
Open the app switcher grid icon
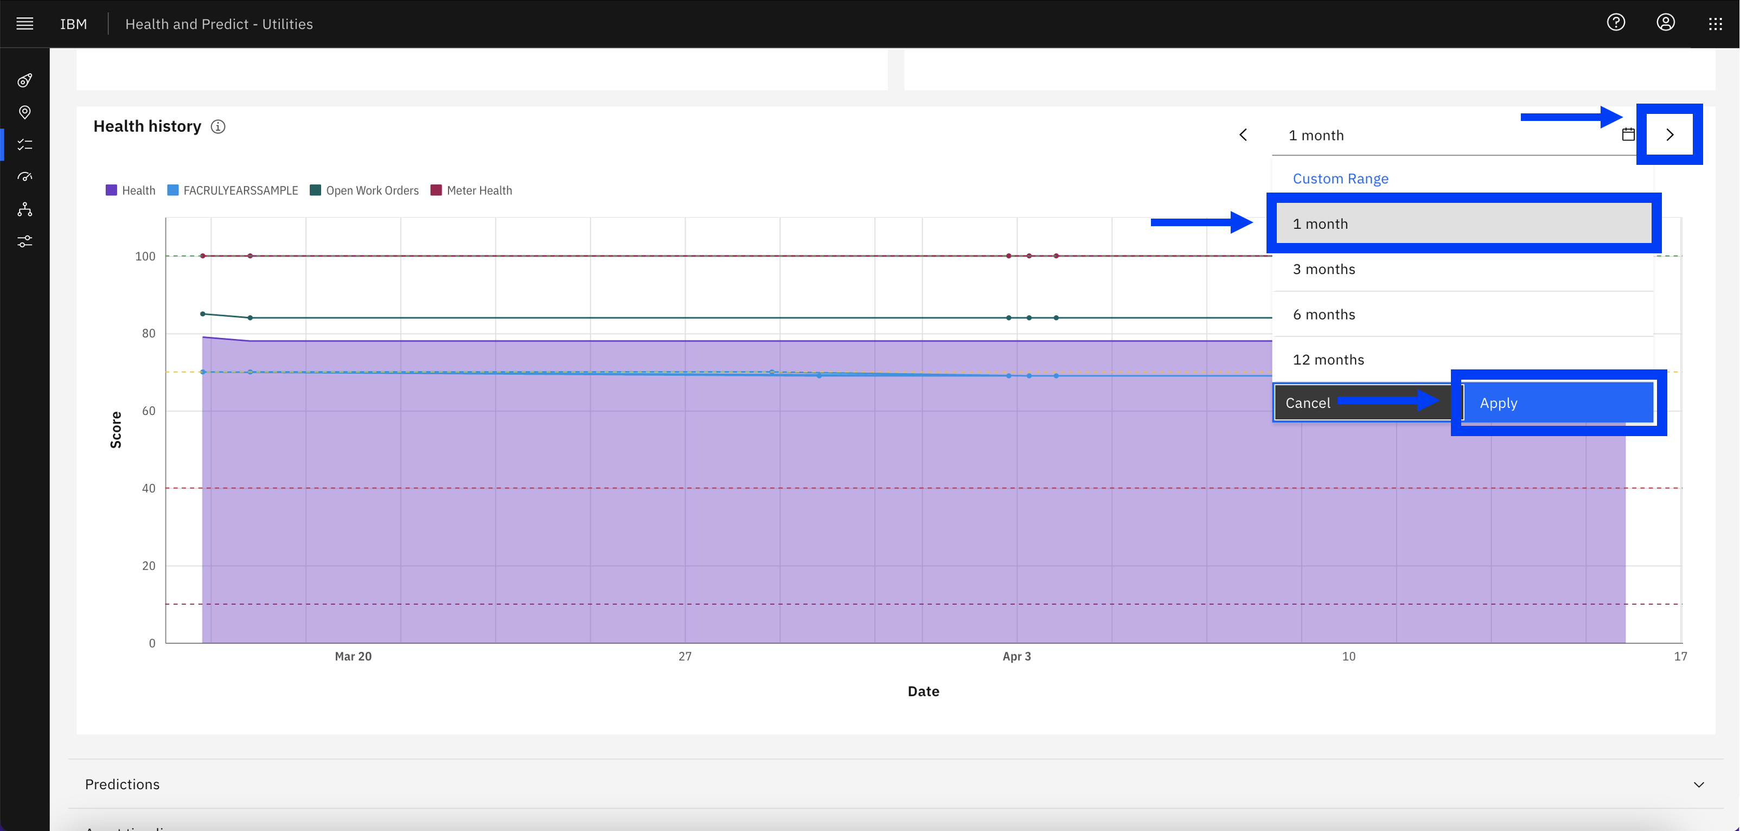(1716, 24)
